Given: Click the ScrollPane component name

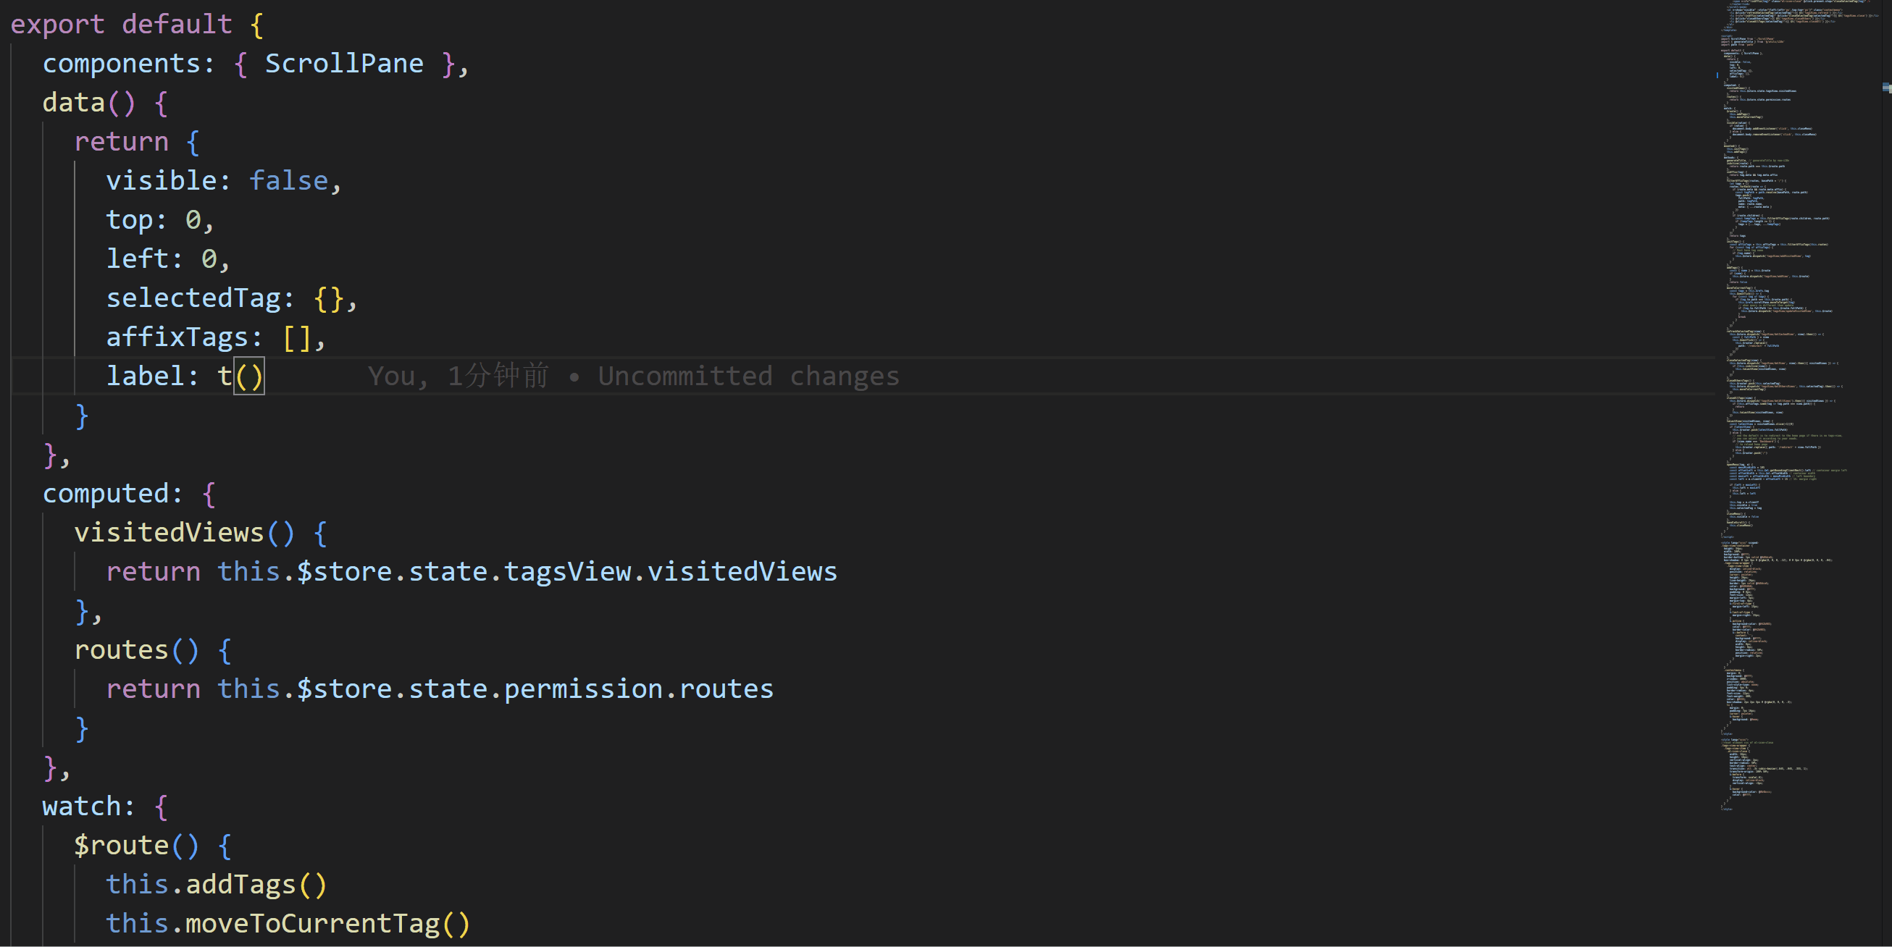Looking at the screenshot, I should coord(344,64).
